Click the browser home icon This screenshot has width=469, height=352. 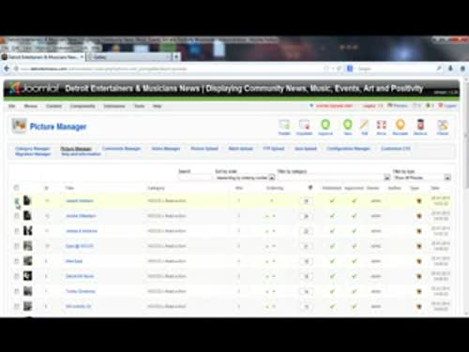coord(462,68)
